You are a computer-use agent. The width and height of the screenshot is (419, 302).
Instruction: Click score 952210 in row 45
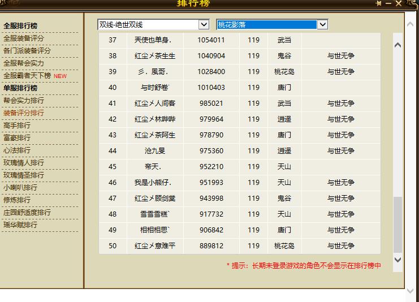pos(211,167)
